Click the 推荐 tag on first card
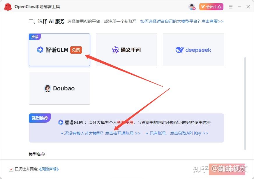Viewport: 254px width, 179px height. 35,37
